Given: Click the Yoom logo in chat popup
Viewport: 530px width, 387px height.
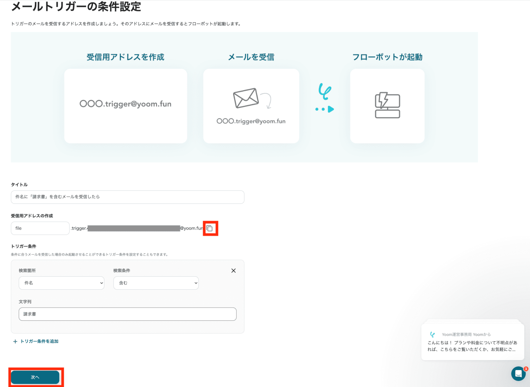Looking at the screenshot, I should pos(432,334).
